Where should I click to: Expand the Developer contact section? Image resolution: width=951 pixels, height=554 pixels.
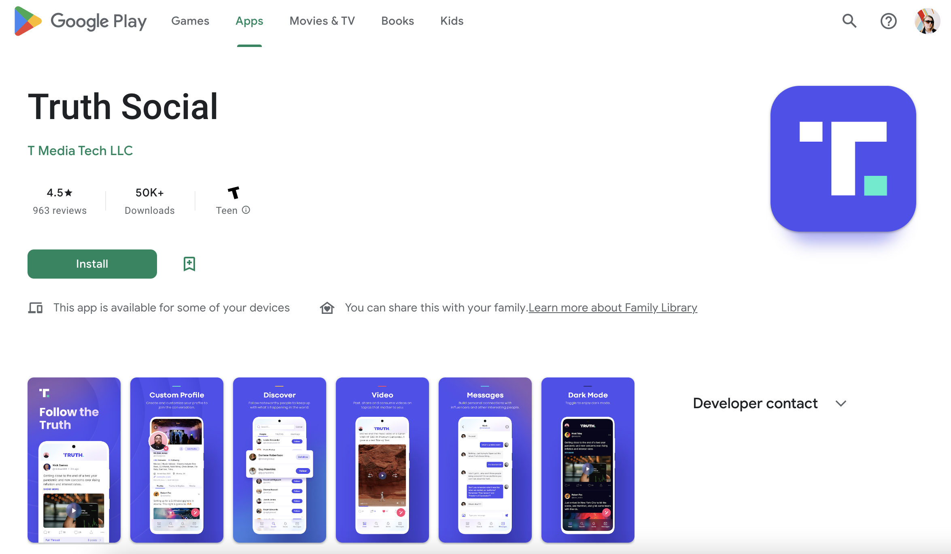(755, 403)
